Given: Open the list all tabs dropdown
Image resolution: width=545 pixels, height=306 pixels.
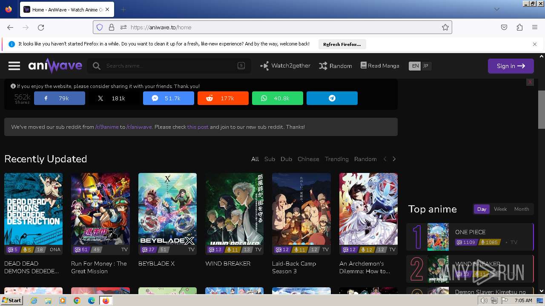Looking at the screenshot, I should click(496, 9).
